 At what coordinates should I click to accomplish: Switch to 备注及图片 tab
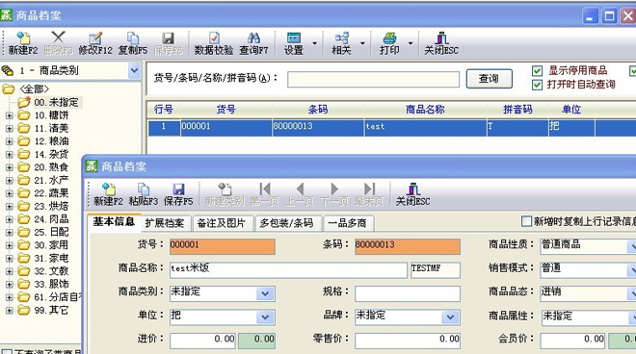(222, 223)
